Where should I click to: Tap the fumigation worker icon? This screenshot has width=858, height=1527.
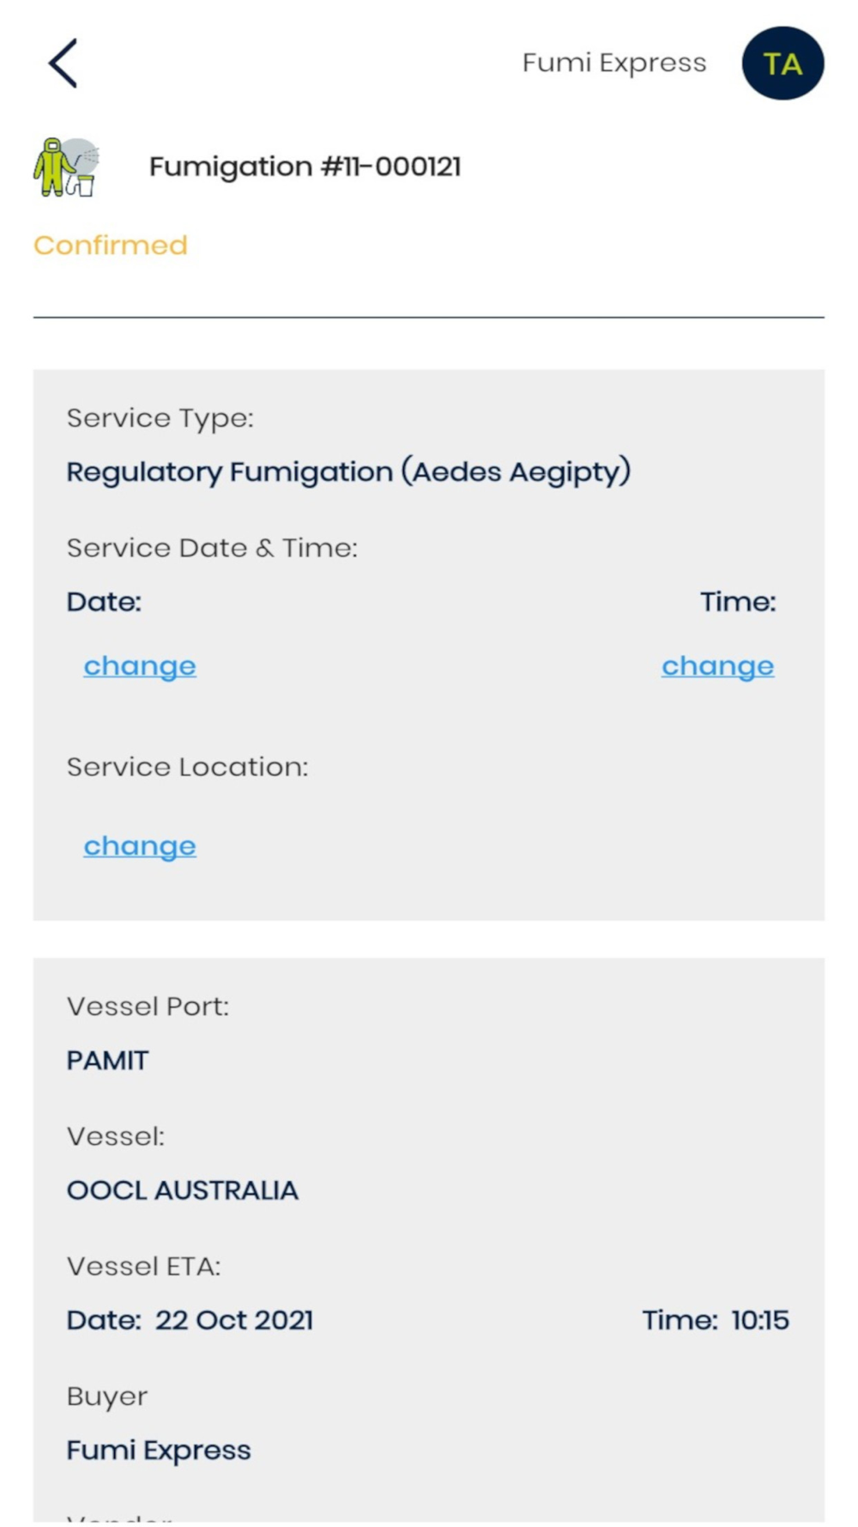(x=66, y=167)
